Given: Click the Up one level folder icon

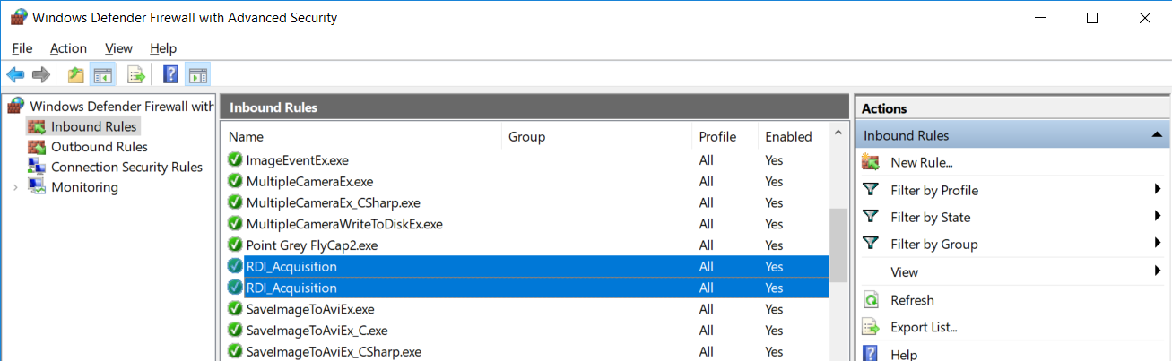Looking at the screenshot, I should 76,74.
